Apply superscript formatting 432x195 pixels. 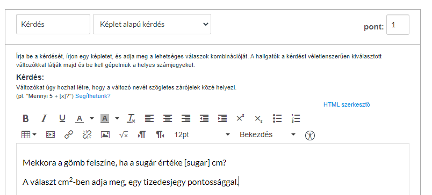click(x=240, y=118)
